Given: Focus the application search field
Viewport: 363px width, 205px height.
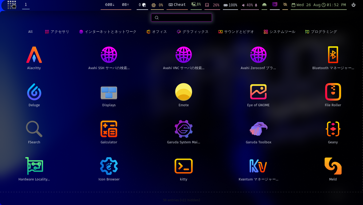Looking at the screenshot, I should (x=181, y=18).
